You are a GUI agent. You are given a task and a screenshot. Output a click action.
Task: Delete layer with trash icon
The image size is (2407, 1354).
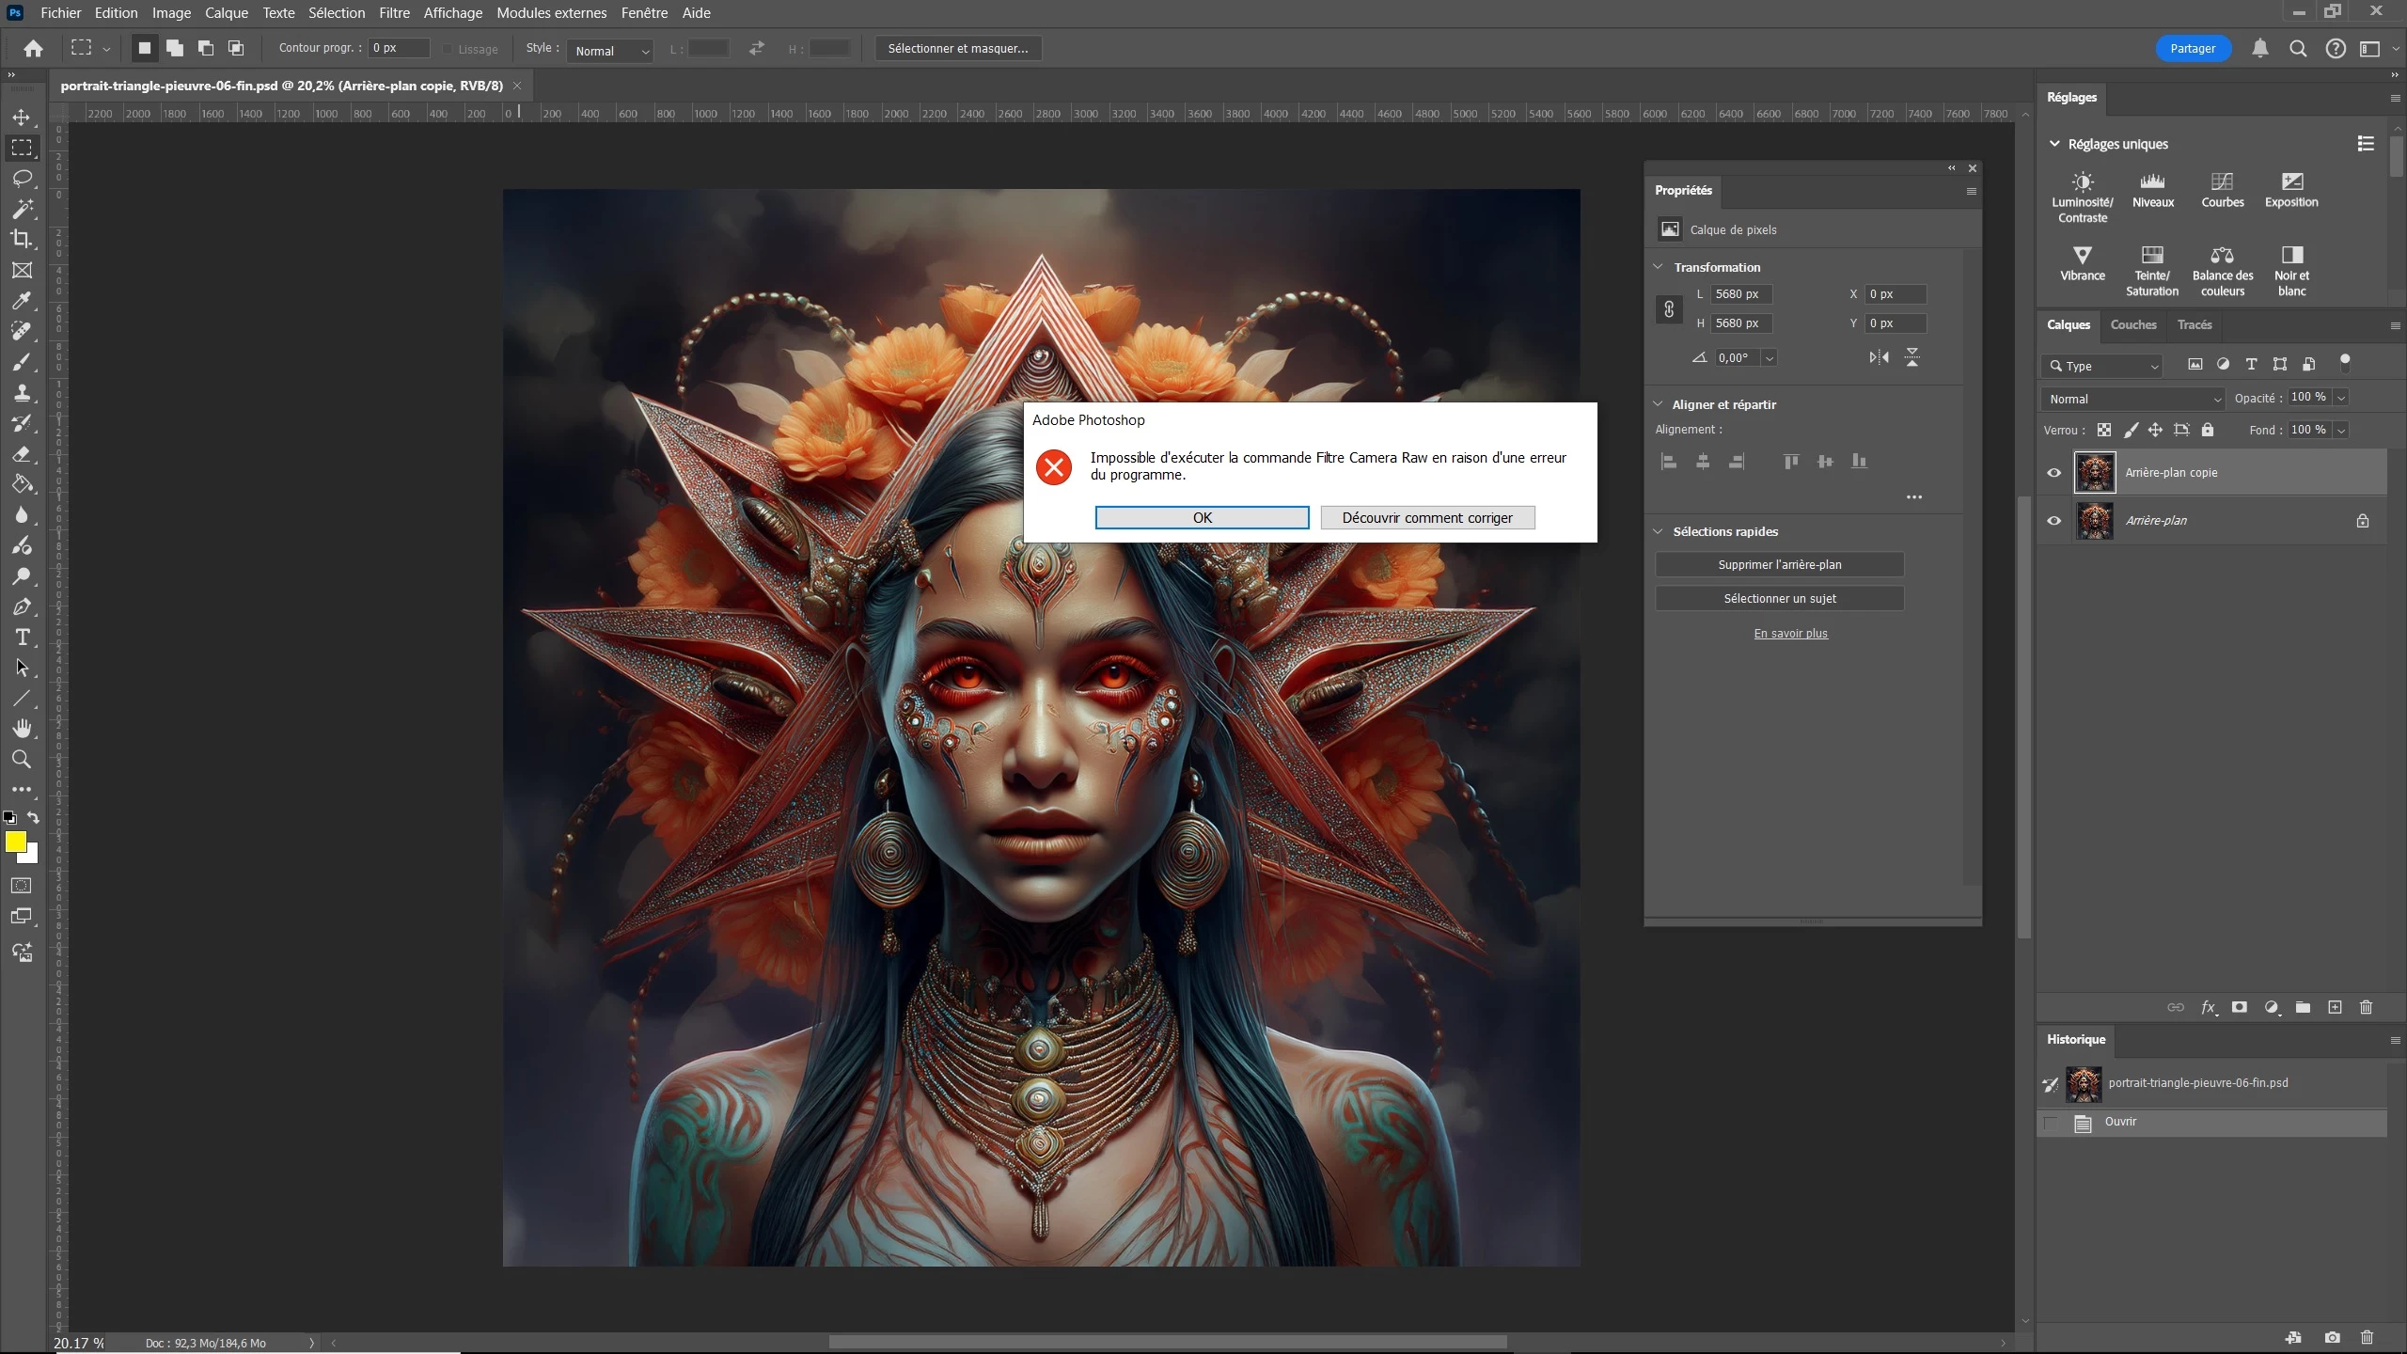pyautogui.click(x=2366, y=1007)
